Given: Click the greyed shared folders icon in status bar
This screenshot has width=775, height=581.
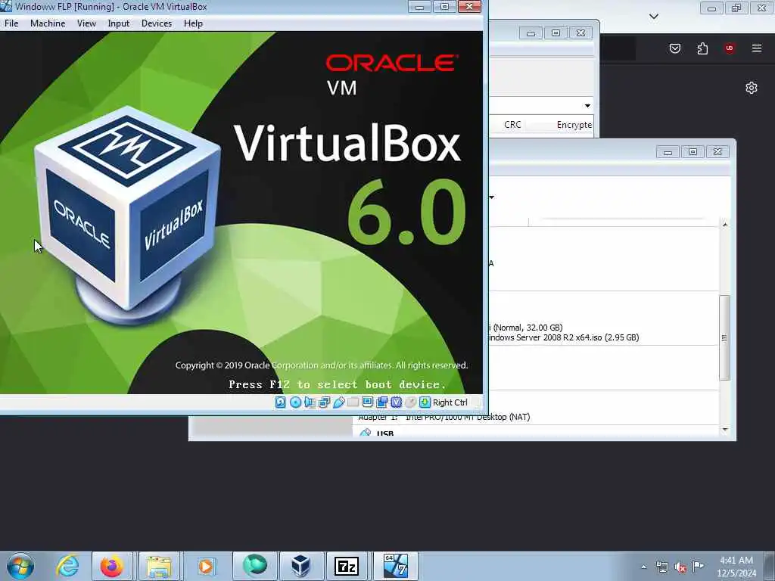Looking at the screenshot, I should (x=353, y=402).
